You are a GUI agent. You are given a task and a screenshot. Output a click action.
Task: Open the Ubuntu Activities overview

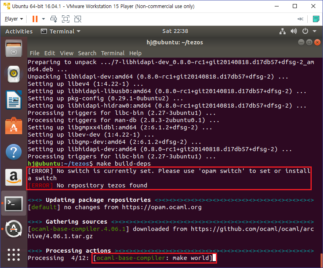[x=19, y=31]
